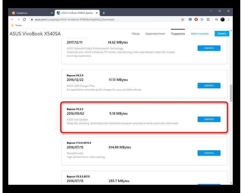241x193 pixels.
Task: Click the blue globe extension icon
Action: coord(190,20)
